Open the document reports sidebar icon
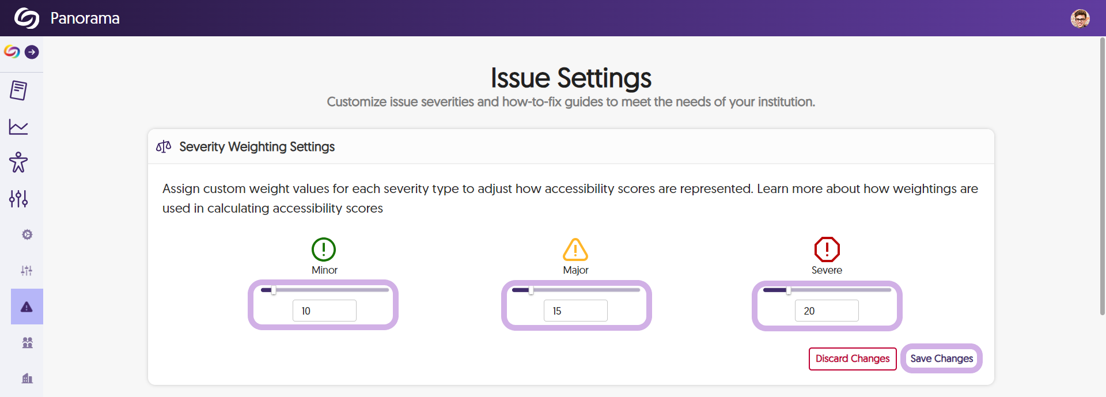 (18, 90)
